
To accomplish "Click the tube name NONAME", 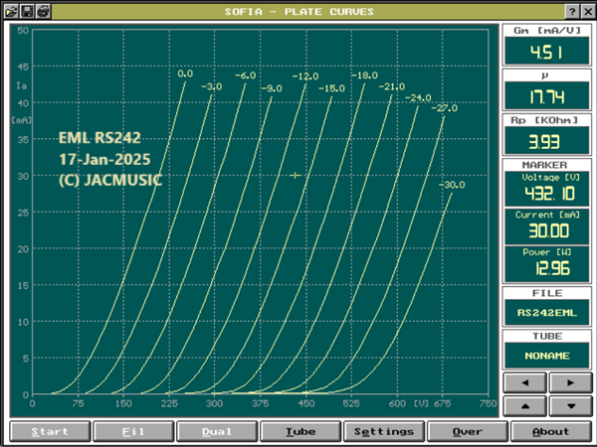I will 546,356.
